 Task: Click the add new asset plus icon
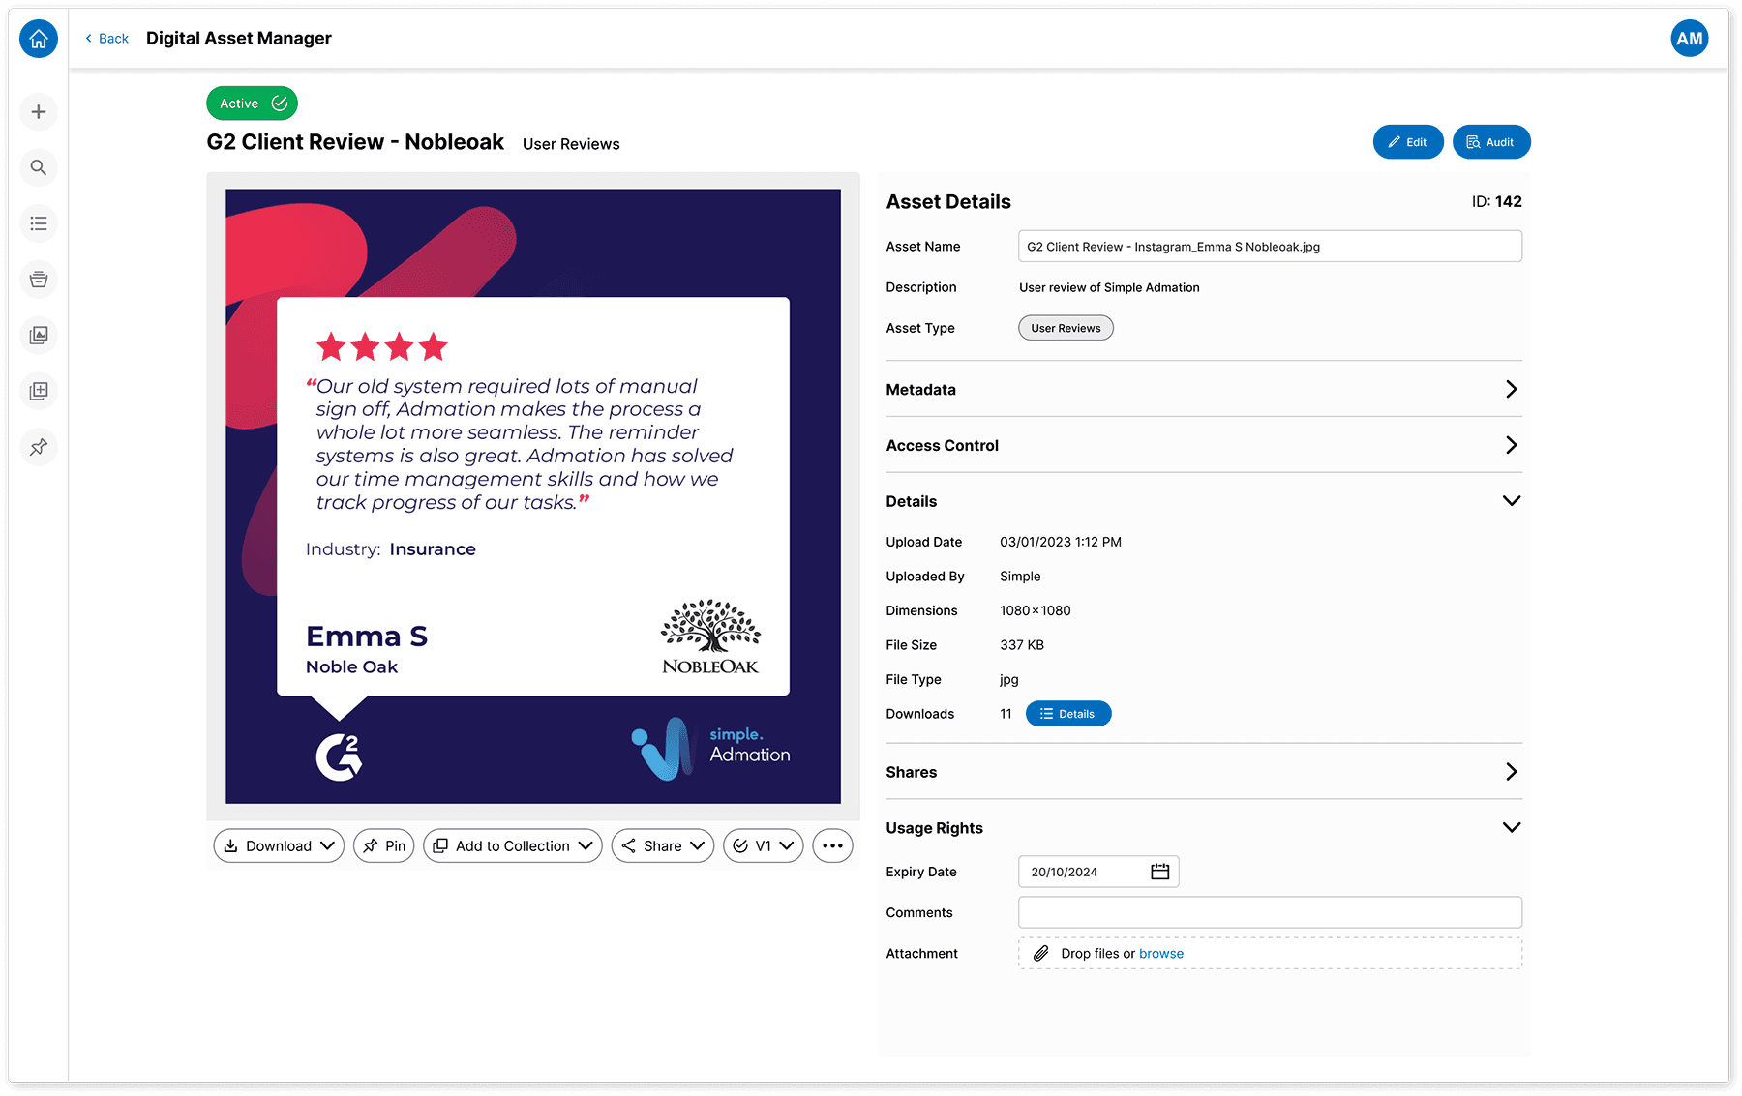tap(38, 111)
